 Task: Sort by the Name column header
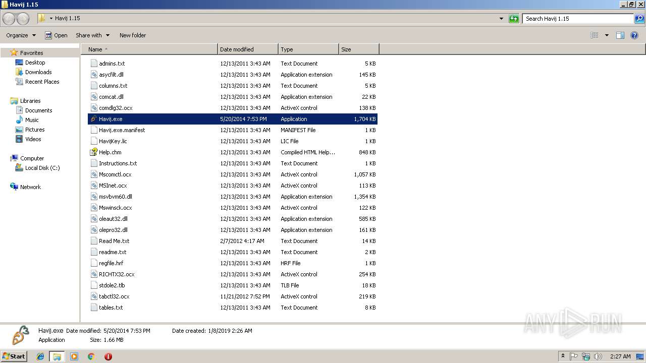pos(149,49)
